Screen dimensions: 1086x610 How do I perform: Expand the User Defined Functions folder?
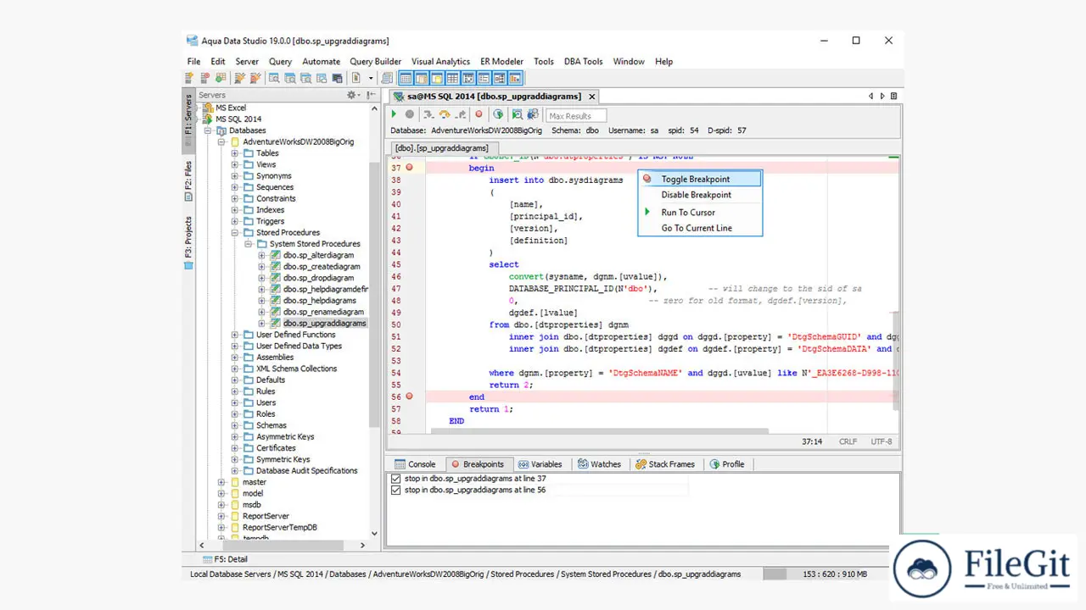(x=235, y=335)
